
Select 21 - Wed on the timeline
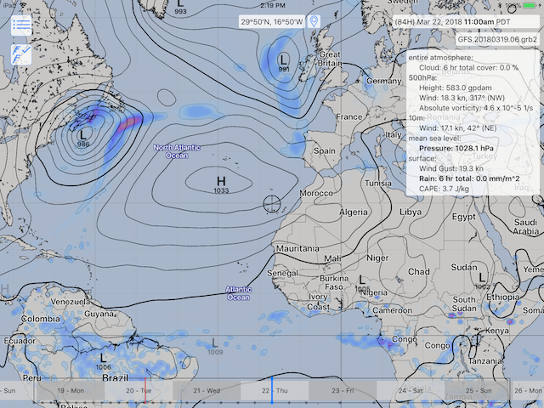pyautogui.click(x=207, y=391)
